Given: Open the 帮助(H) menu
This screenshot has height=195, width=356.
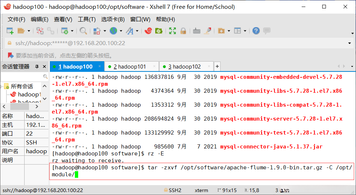Looking at the screenshot, I should pyautogui.click(x=165, y=19).
